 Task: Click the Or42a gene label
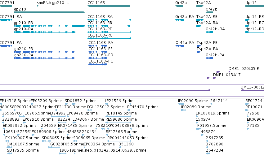coord(181,3)
